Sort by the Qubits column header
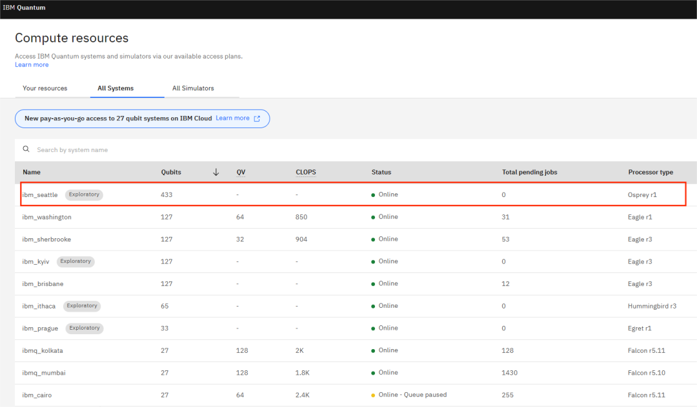This screenshot has height=407, width=697. (171, 172)
